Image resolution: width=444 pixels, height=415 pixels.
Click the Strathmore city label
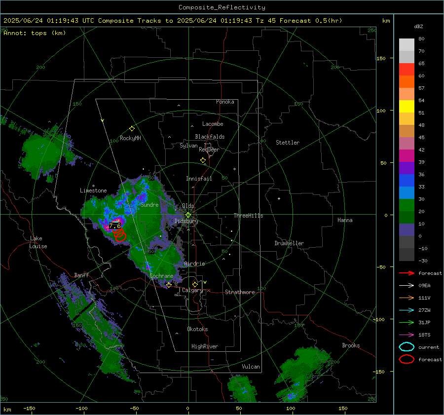[240, 292]
